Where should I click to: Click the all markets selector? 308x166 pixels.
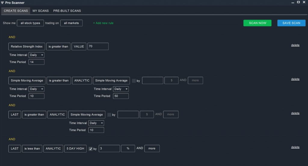point(71,23)
